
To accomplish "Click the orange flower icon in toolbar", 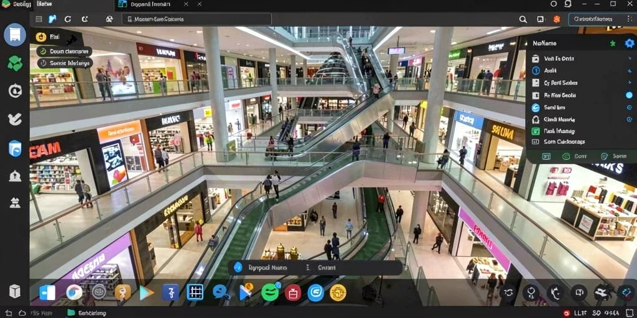I will (x=557, y=19).
